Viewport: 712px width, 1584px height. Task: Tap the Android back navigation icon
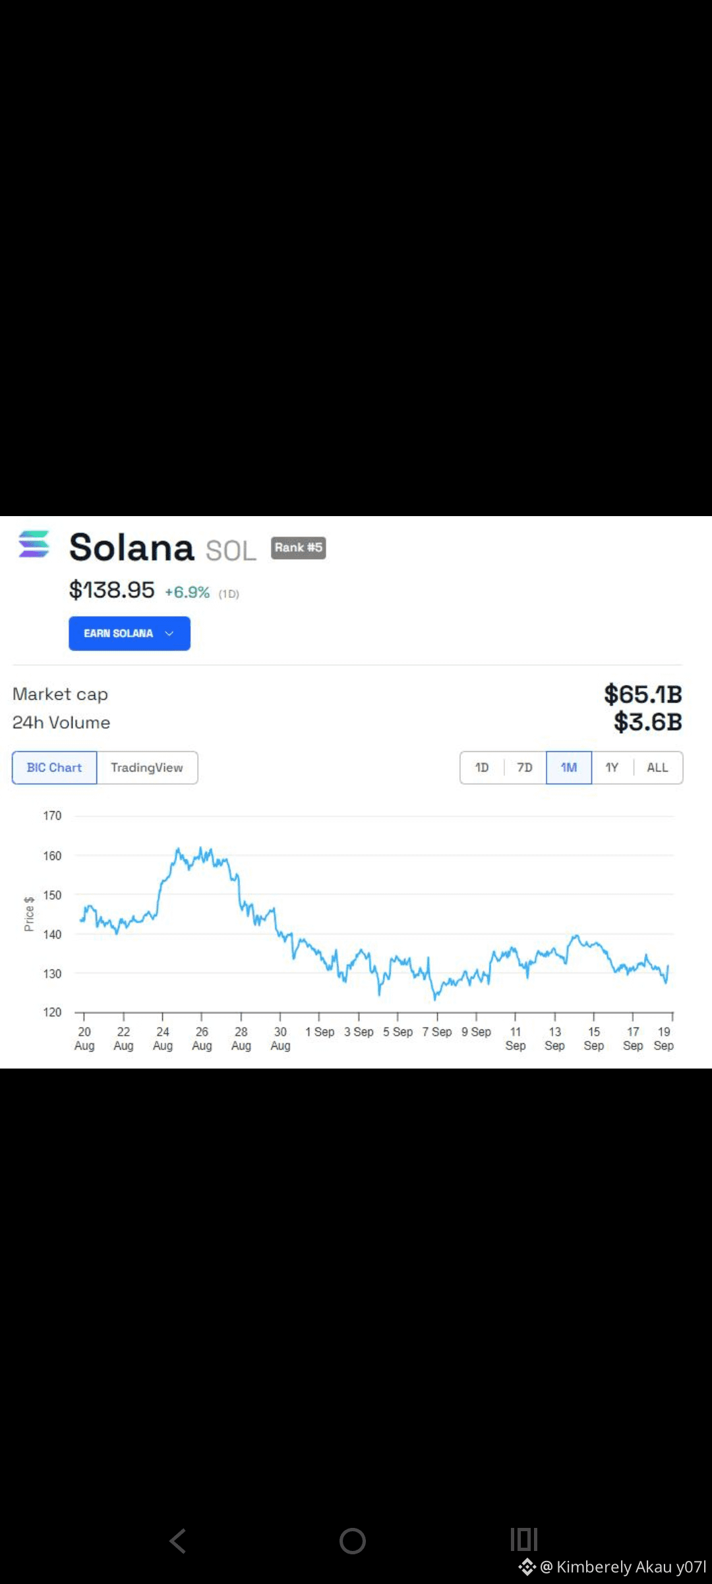coord(178,1541)
